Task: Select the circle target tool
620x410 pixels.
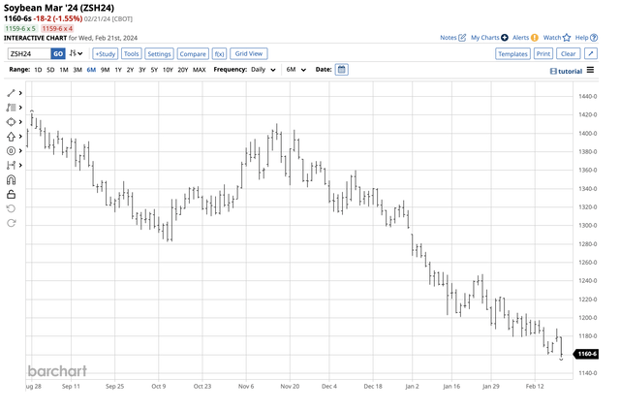Action: [x=11, y=151]
